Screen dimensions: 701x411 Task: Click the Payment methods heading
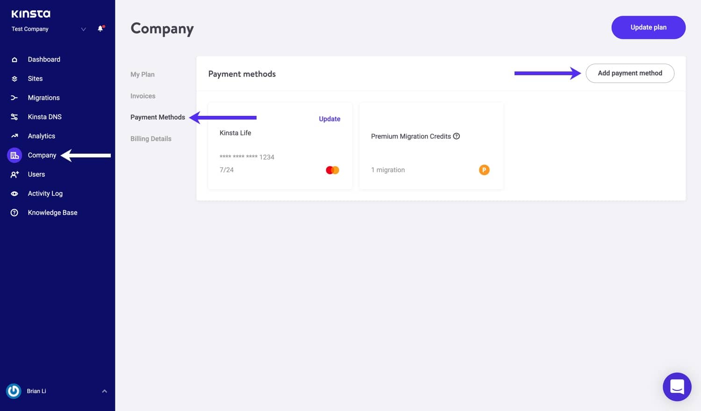[x=242, y=74]
